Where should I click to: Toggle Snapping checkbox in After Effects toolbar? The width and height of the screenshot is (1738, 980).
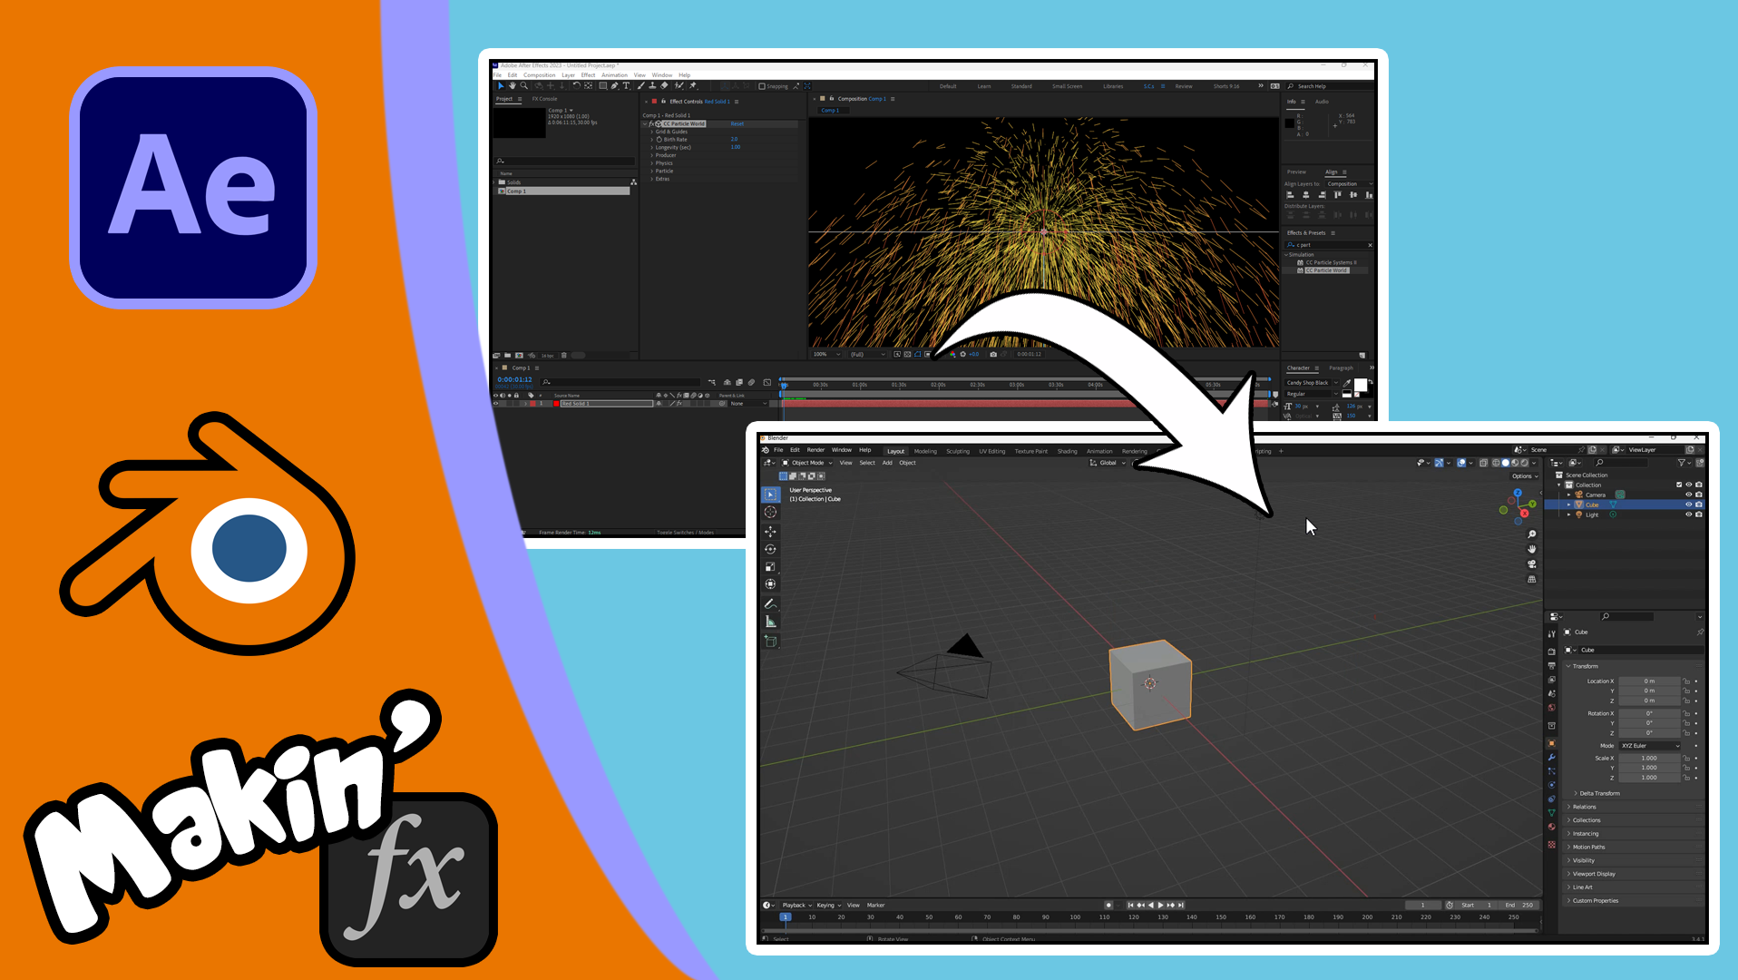[762, 86]
